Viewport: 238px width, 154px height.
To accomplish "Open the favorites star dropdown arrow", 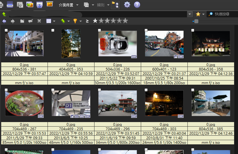I will tap(203, 14).
